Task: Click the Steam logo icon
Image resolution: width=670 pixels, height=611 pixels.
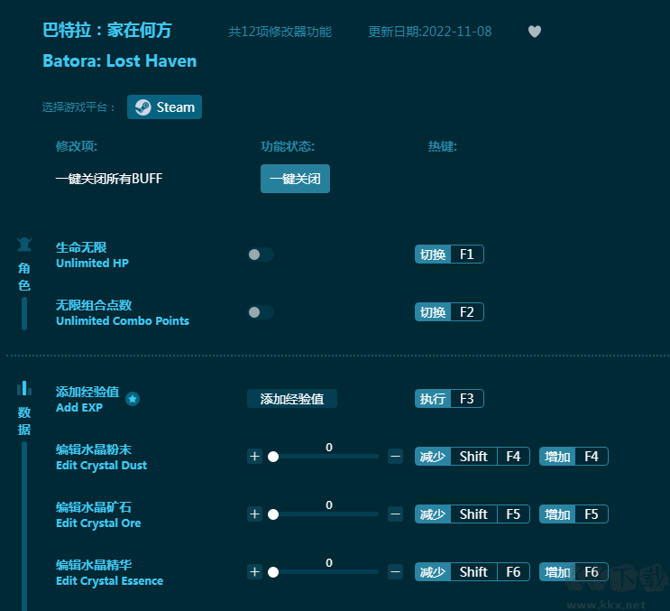Action: [143, 106]
